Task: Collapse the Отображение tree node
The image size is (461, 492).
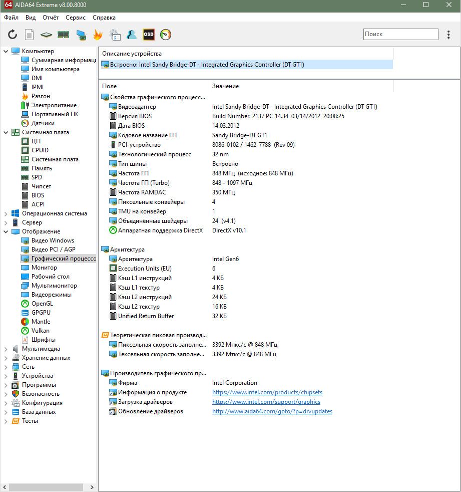Action: coord(6,231)
